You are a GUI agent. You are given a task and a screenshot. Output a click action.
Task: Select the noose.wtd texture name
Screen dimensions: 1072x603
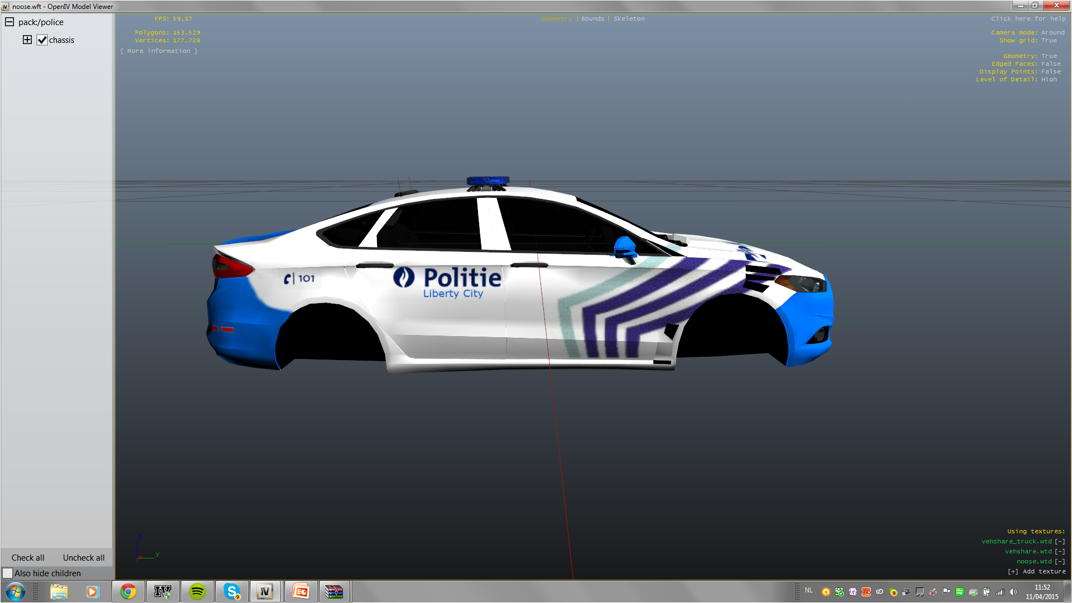click(x=1034, y=562)
